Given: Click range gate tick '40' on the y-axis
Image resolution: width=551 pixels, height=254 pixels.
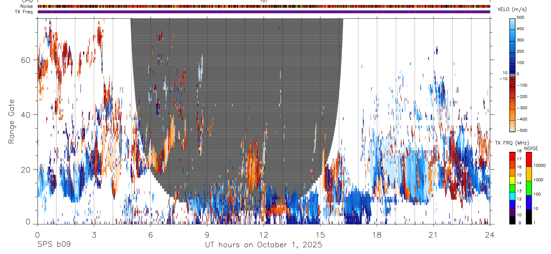Looking at the screenshot, I should pyautogui.click(x=26, y=115).
